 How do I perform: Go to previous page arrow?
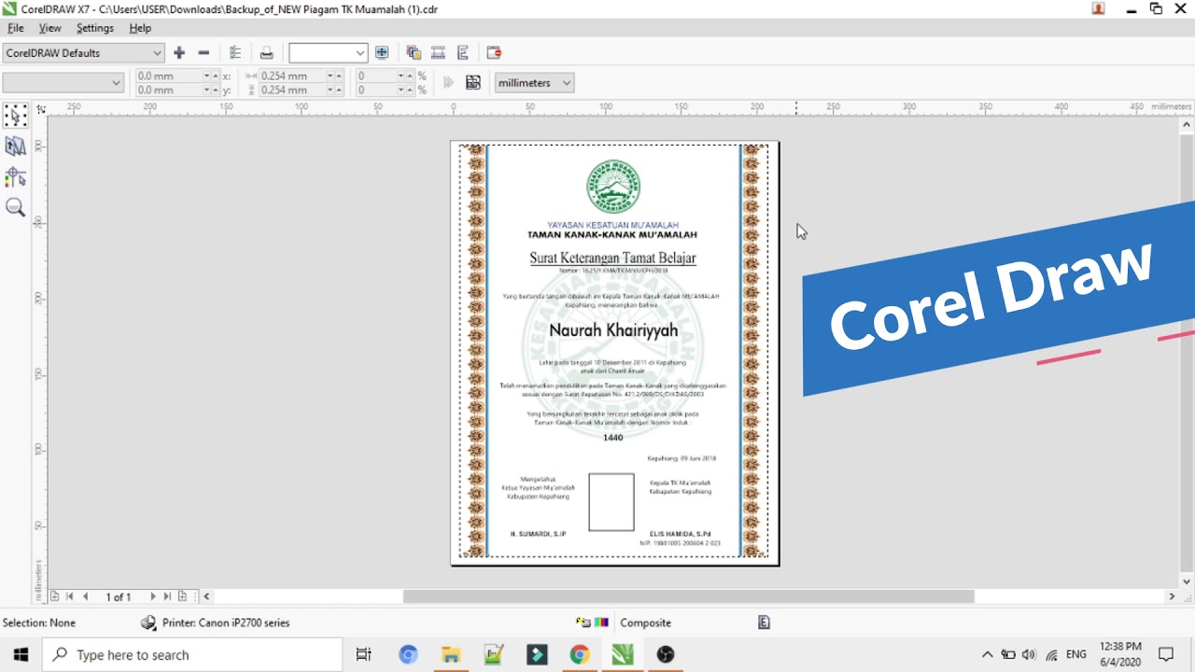86,596
